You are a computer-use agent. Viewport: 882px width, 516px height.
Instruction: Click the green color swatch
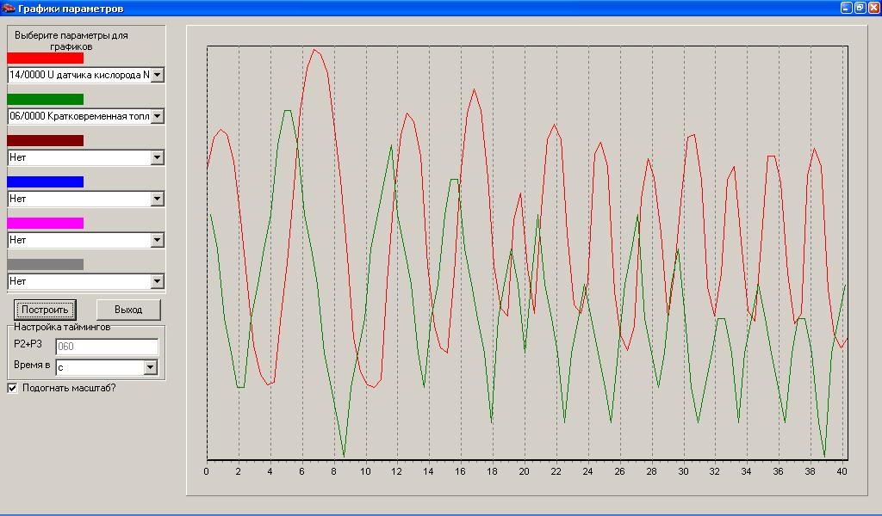[x=45, y=100]
